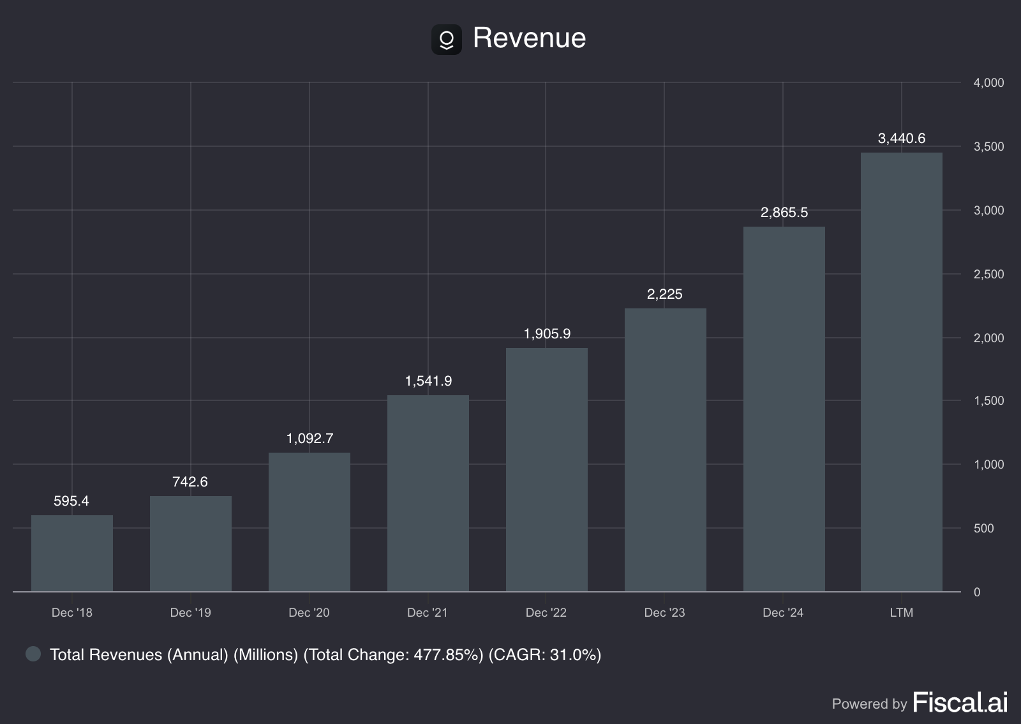
Task: Click the 1,500 y-axis tick label
Action: click(x=988, y=400)
